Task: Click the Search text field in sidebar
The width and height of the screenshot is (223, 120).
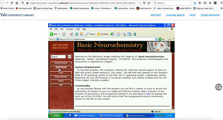Action: click(58, 57)
